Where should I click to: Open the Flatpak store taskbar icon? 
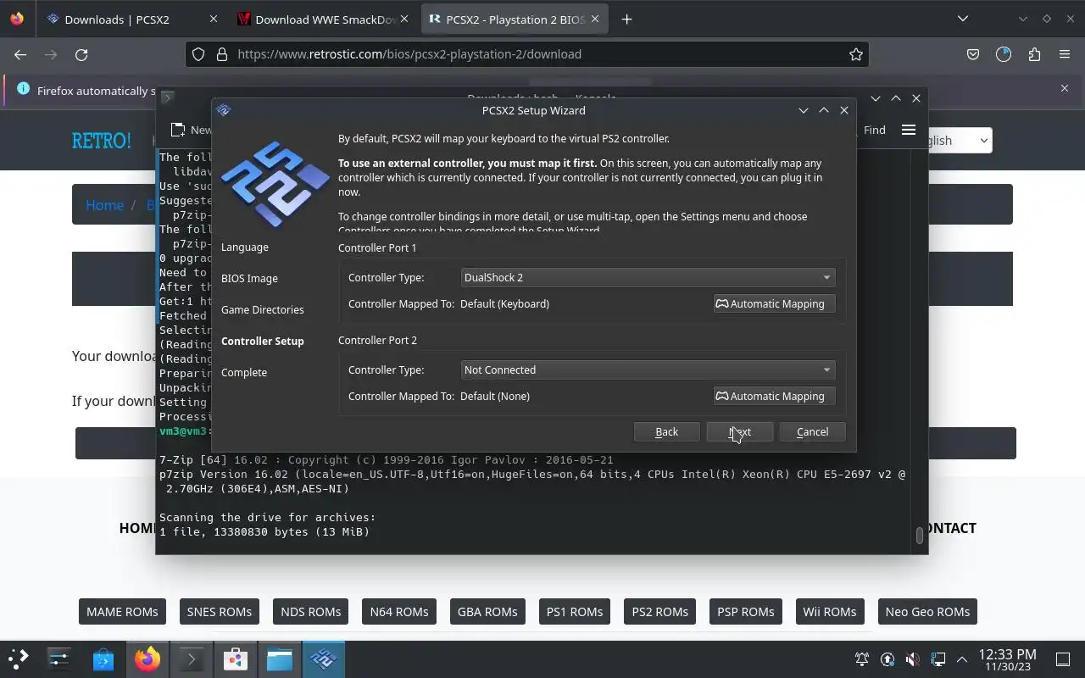click(x=236, y=659)
